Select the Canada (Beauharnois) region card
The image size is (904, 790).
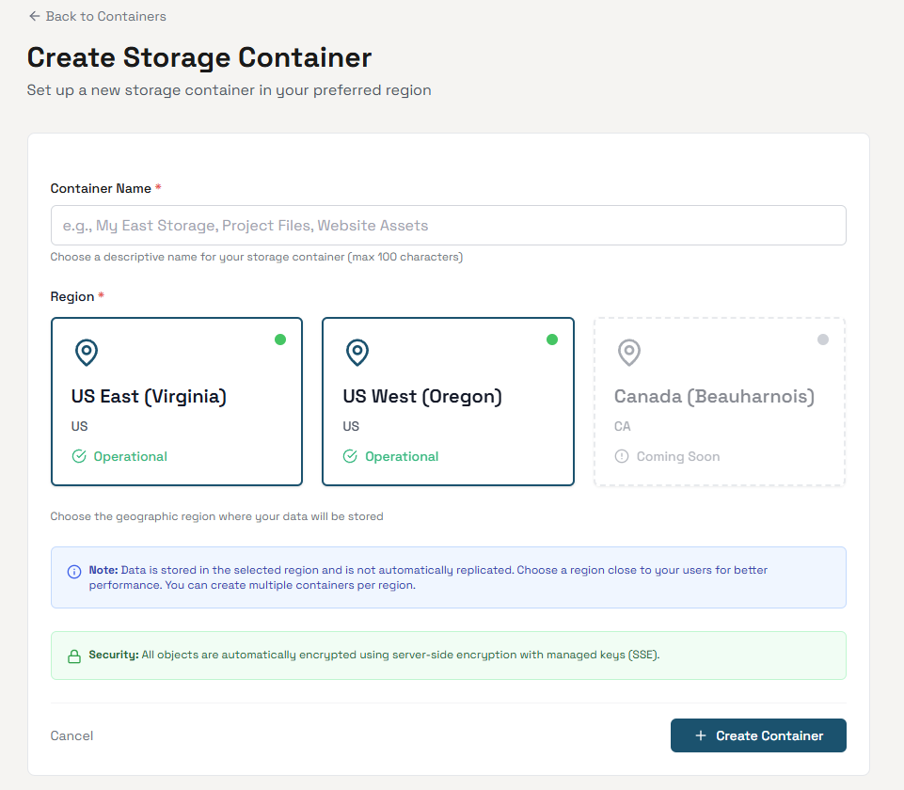(x=719, y=402)
